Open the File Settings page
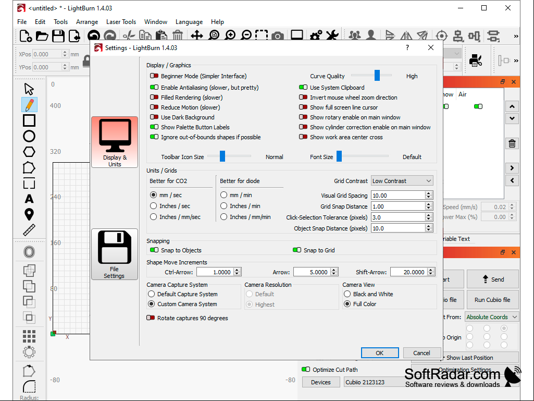The width and height of the screenshot is (534, 401). pos(115,254)
